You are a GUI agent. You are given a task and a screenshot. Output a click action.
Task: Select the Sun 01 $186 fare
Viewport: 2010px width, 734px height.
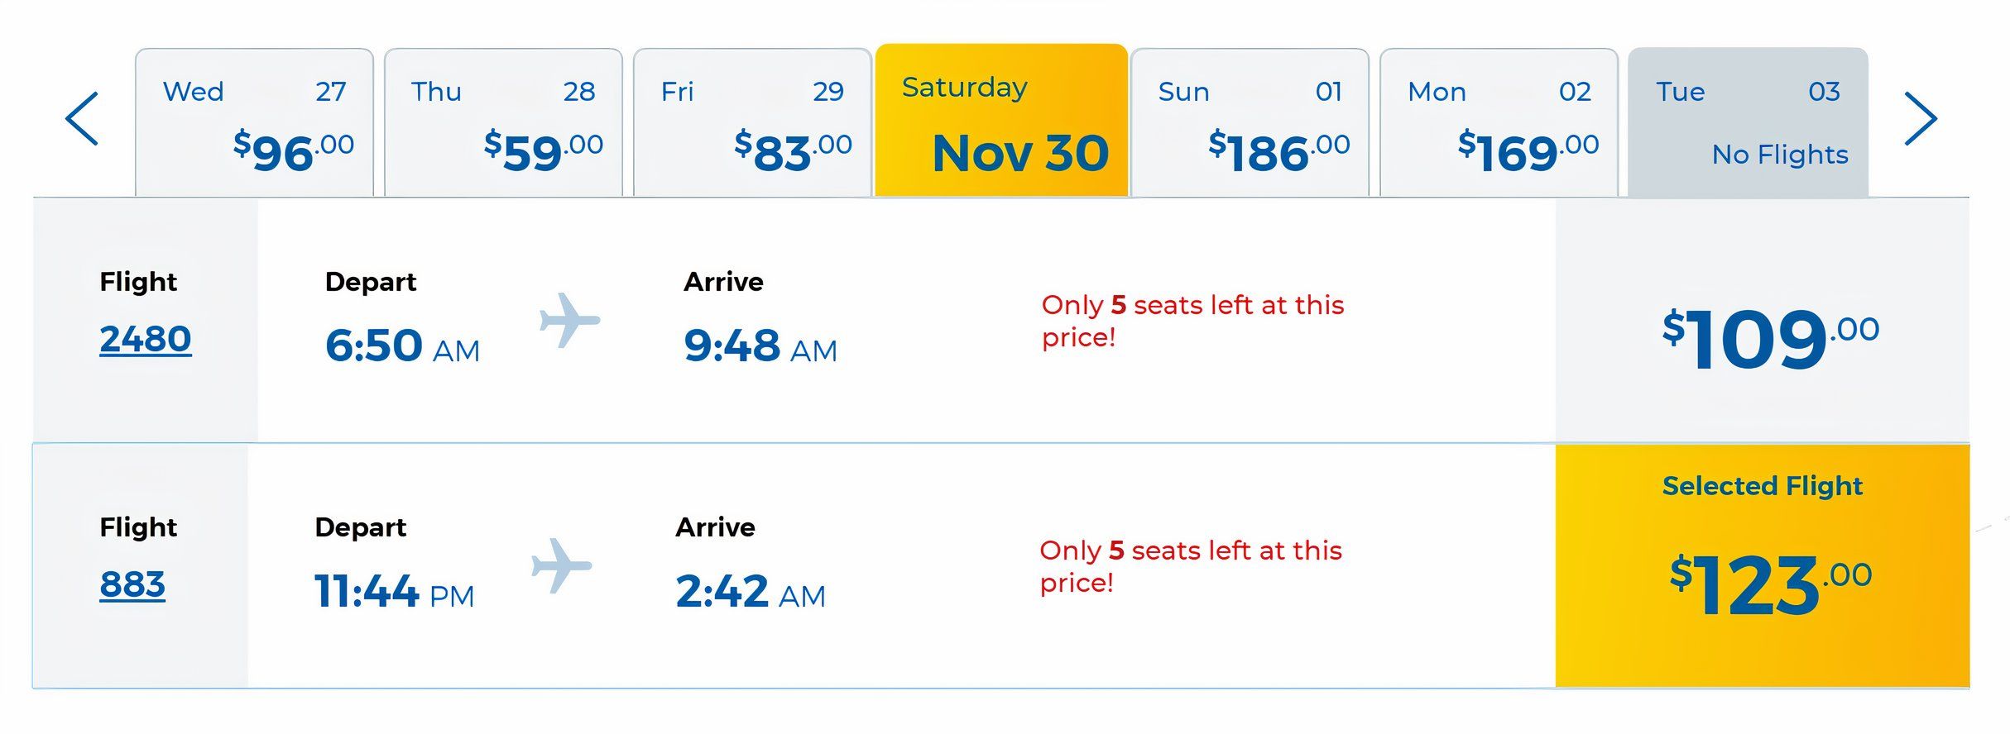tap(1252, 122)
